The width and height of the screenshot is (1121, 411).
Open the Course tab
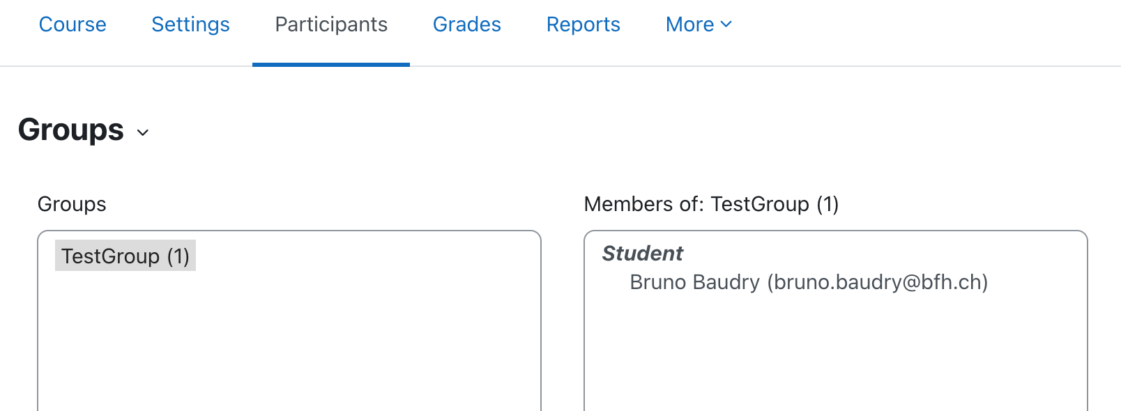click(x=73, y=24)
